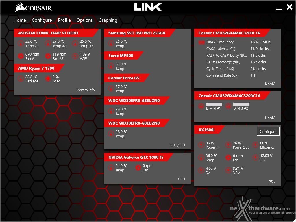
Task: Click the 5V rail bolt icon
Action: coord(201,170)
